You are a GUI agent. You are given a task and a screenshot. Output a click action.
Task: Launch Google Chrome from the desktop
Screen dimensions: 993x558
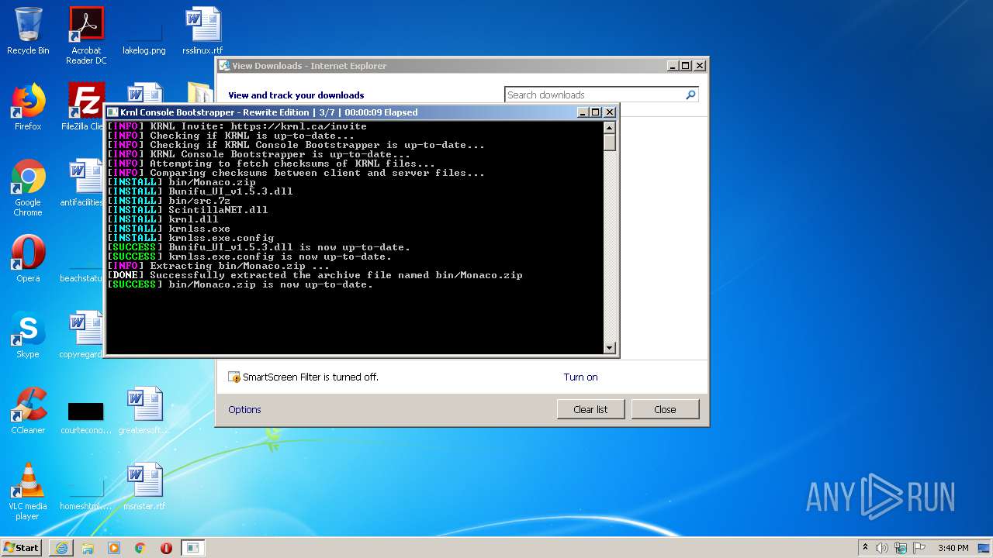pyautogui.click(x=28, y=188)
